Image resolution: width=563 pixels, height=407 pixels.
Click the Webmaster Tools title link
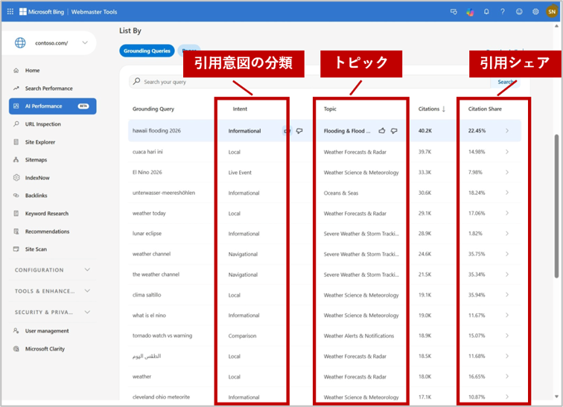[x=94, y=12]
